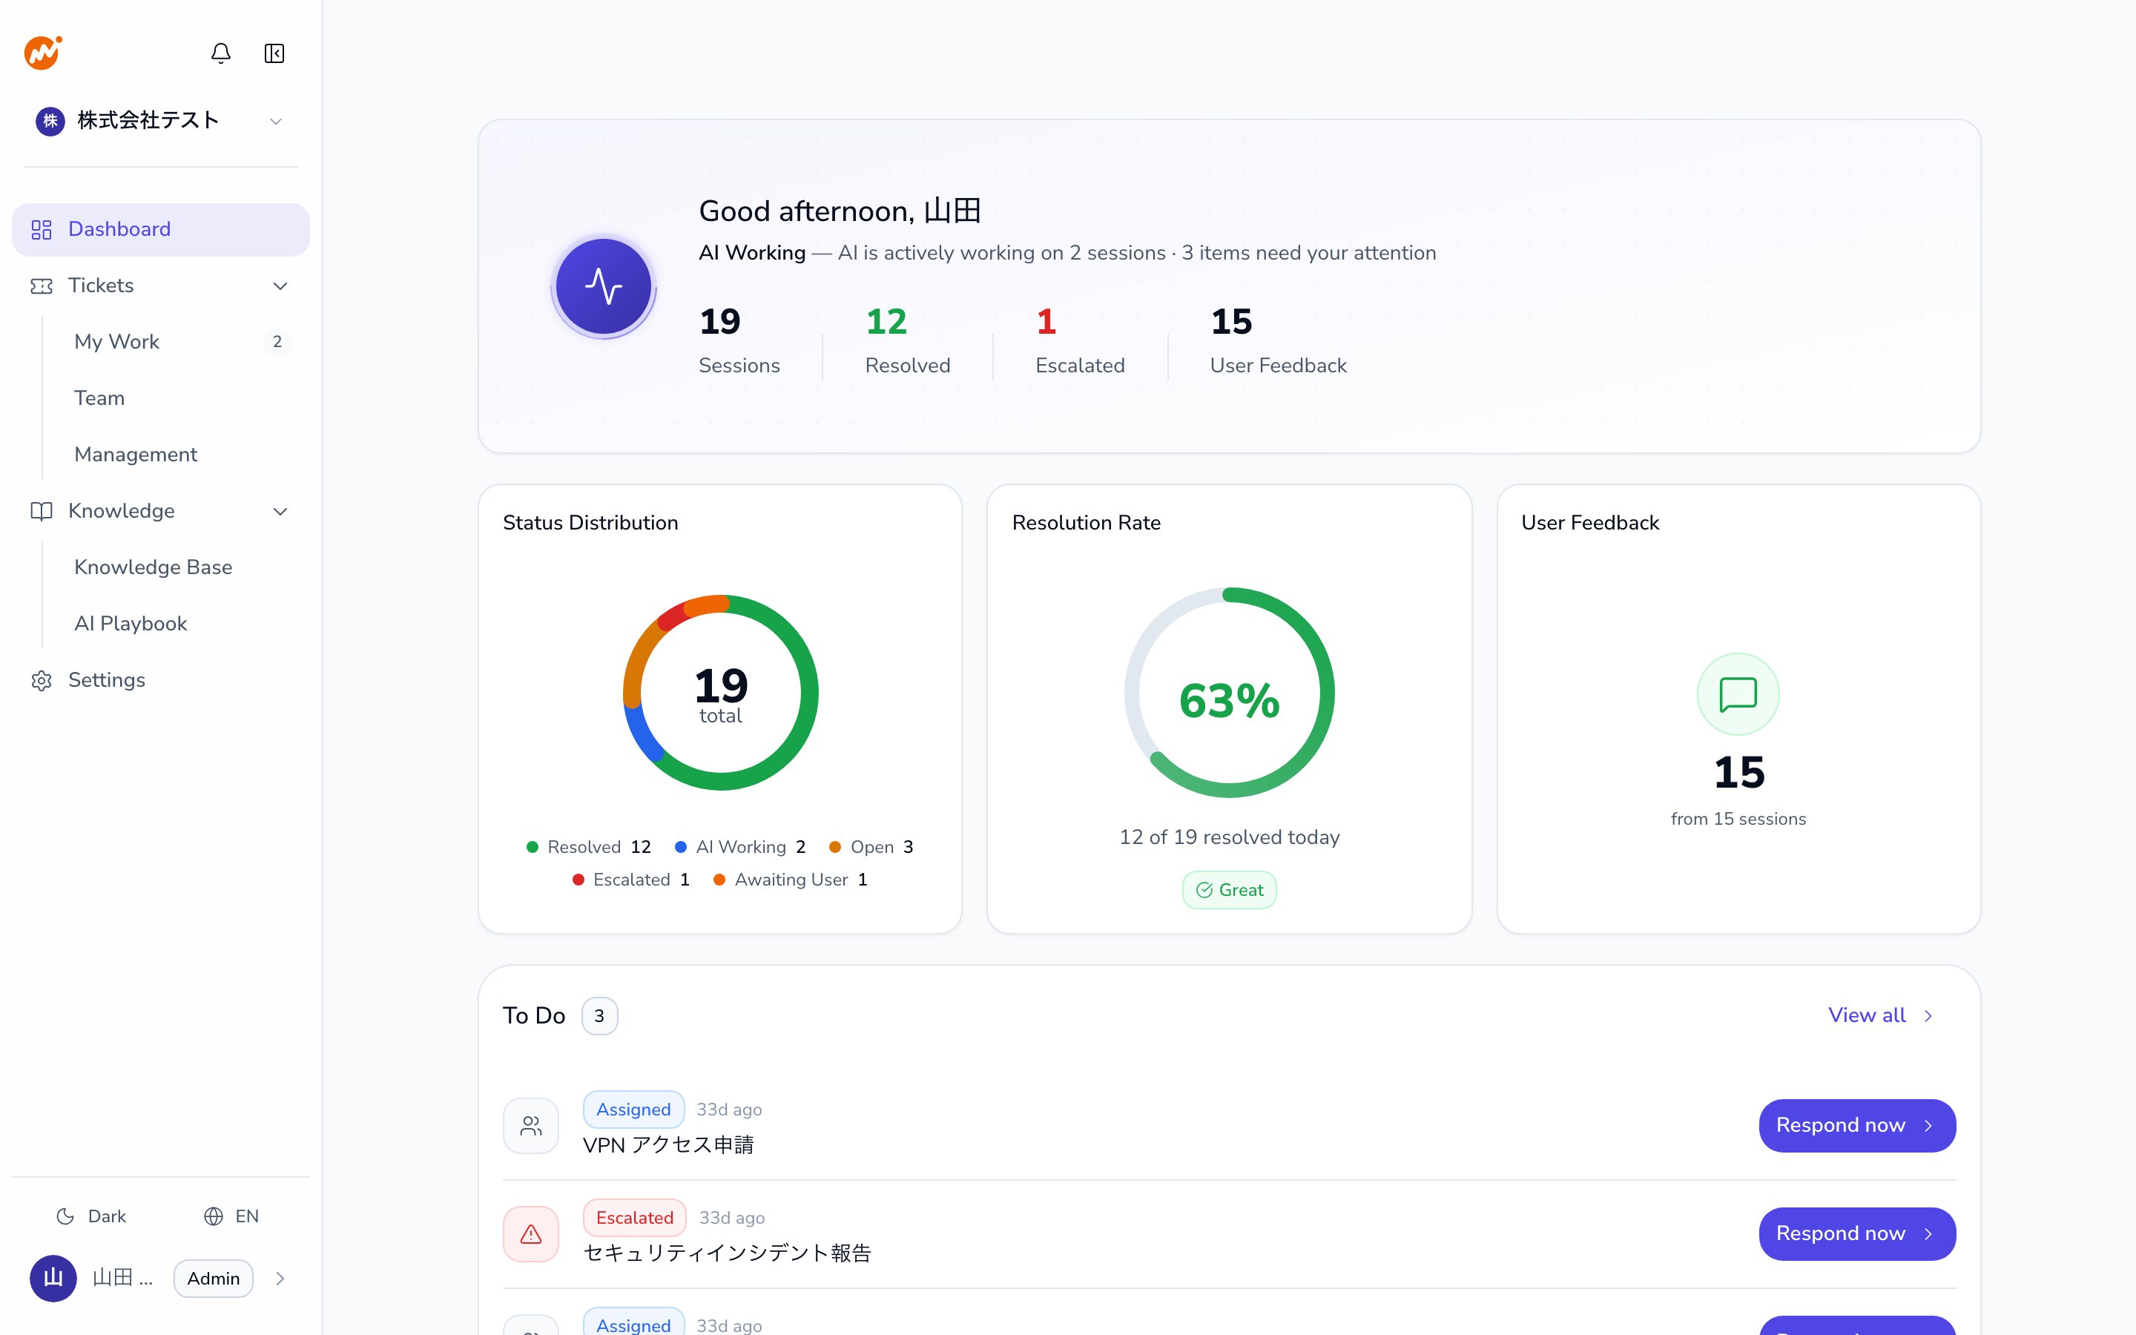Image resolution: width=2136 pixels, height=1335 pixels.
Task: Click '12 of 19 resolved today' text
Action: click(x=1230, y=837)
